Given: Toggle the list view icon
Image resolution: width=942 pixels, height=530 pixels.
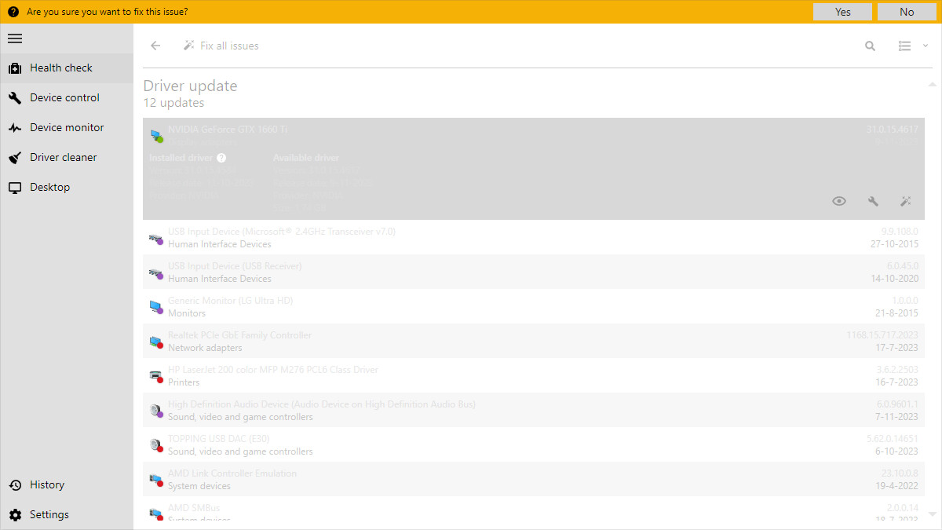Looking at the screenshot, I should coord(903,46).
